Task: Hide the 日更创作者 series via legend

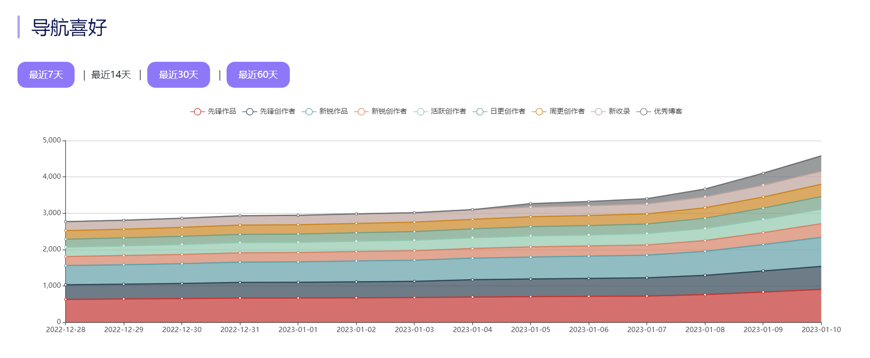Action: tap(499, 111)
